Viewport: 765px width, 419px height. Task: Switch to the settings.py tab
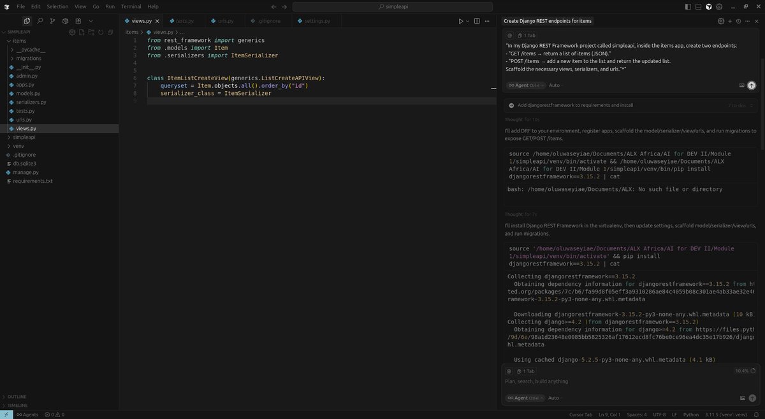tap(316, 21)
